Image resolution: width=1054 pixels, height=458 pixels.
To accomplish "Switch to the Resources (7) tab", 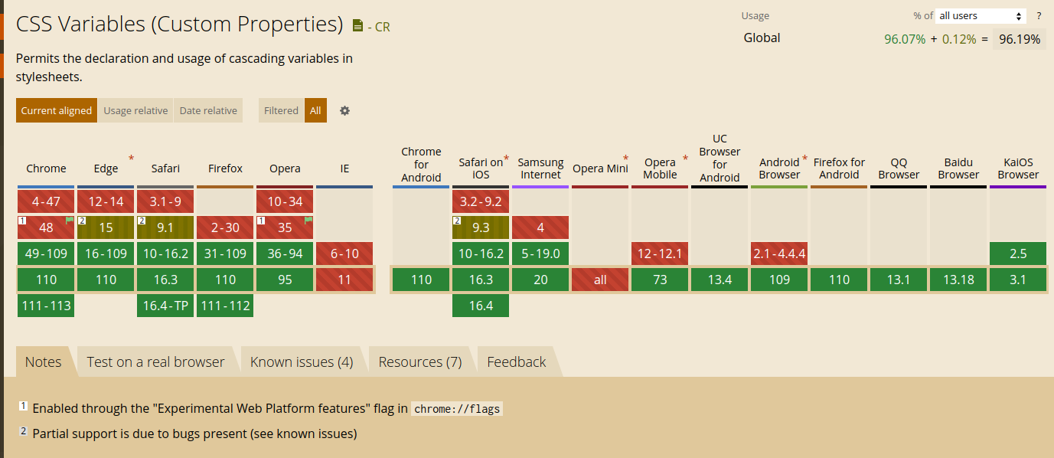I will [x=420, y=361].
